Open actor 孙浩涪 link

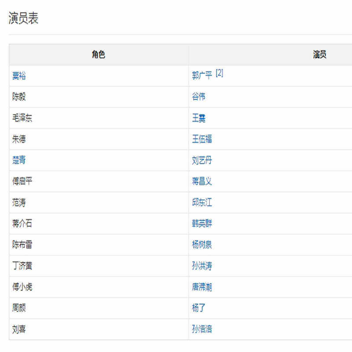202,329
